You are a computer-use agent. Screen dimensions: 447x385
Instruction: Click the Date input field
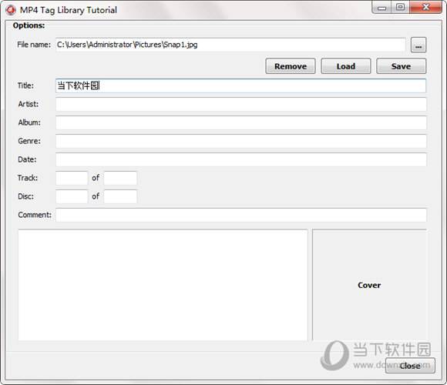click(x=241, y=159)
